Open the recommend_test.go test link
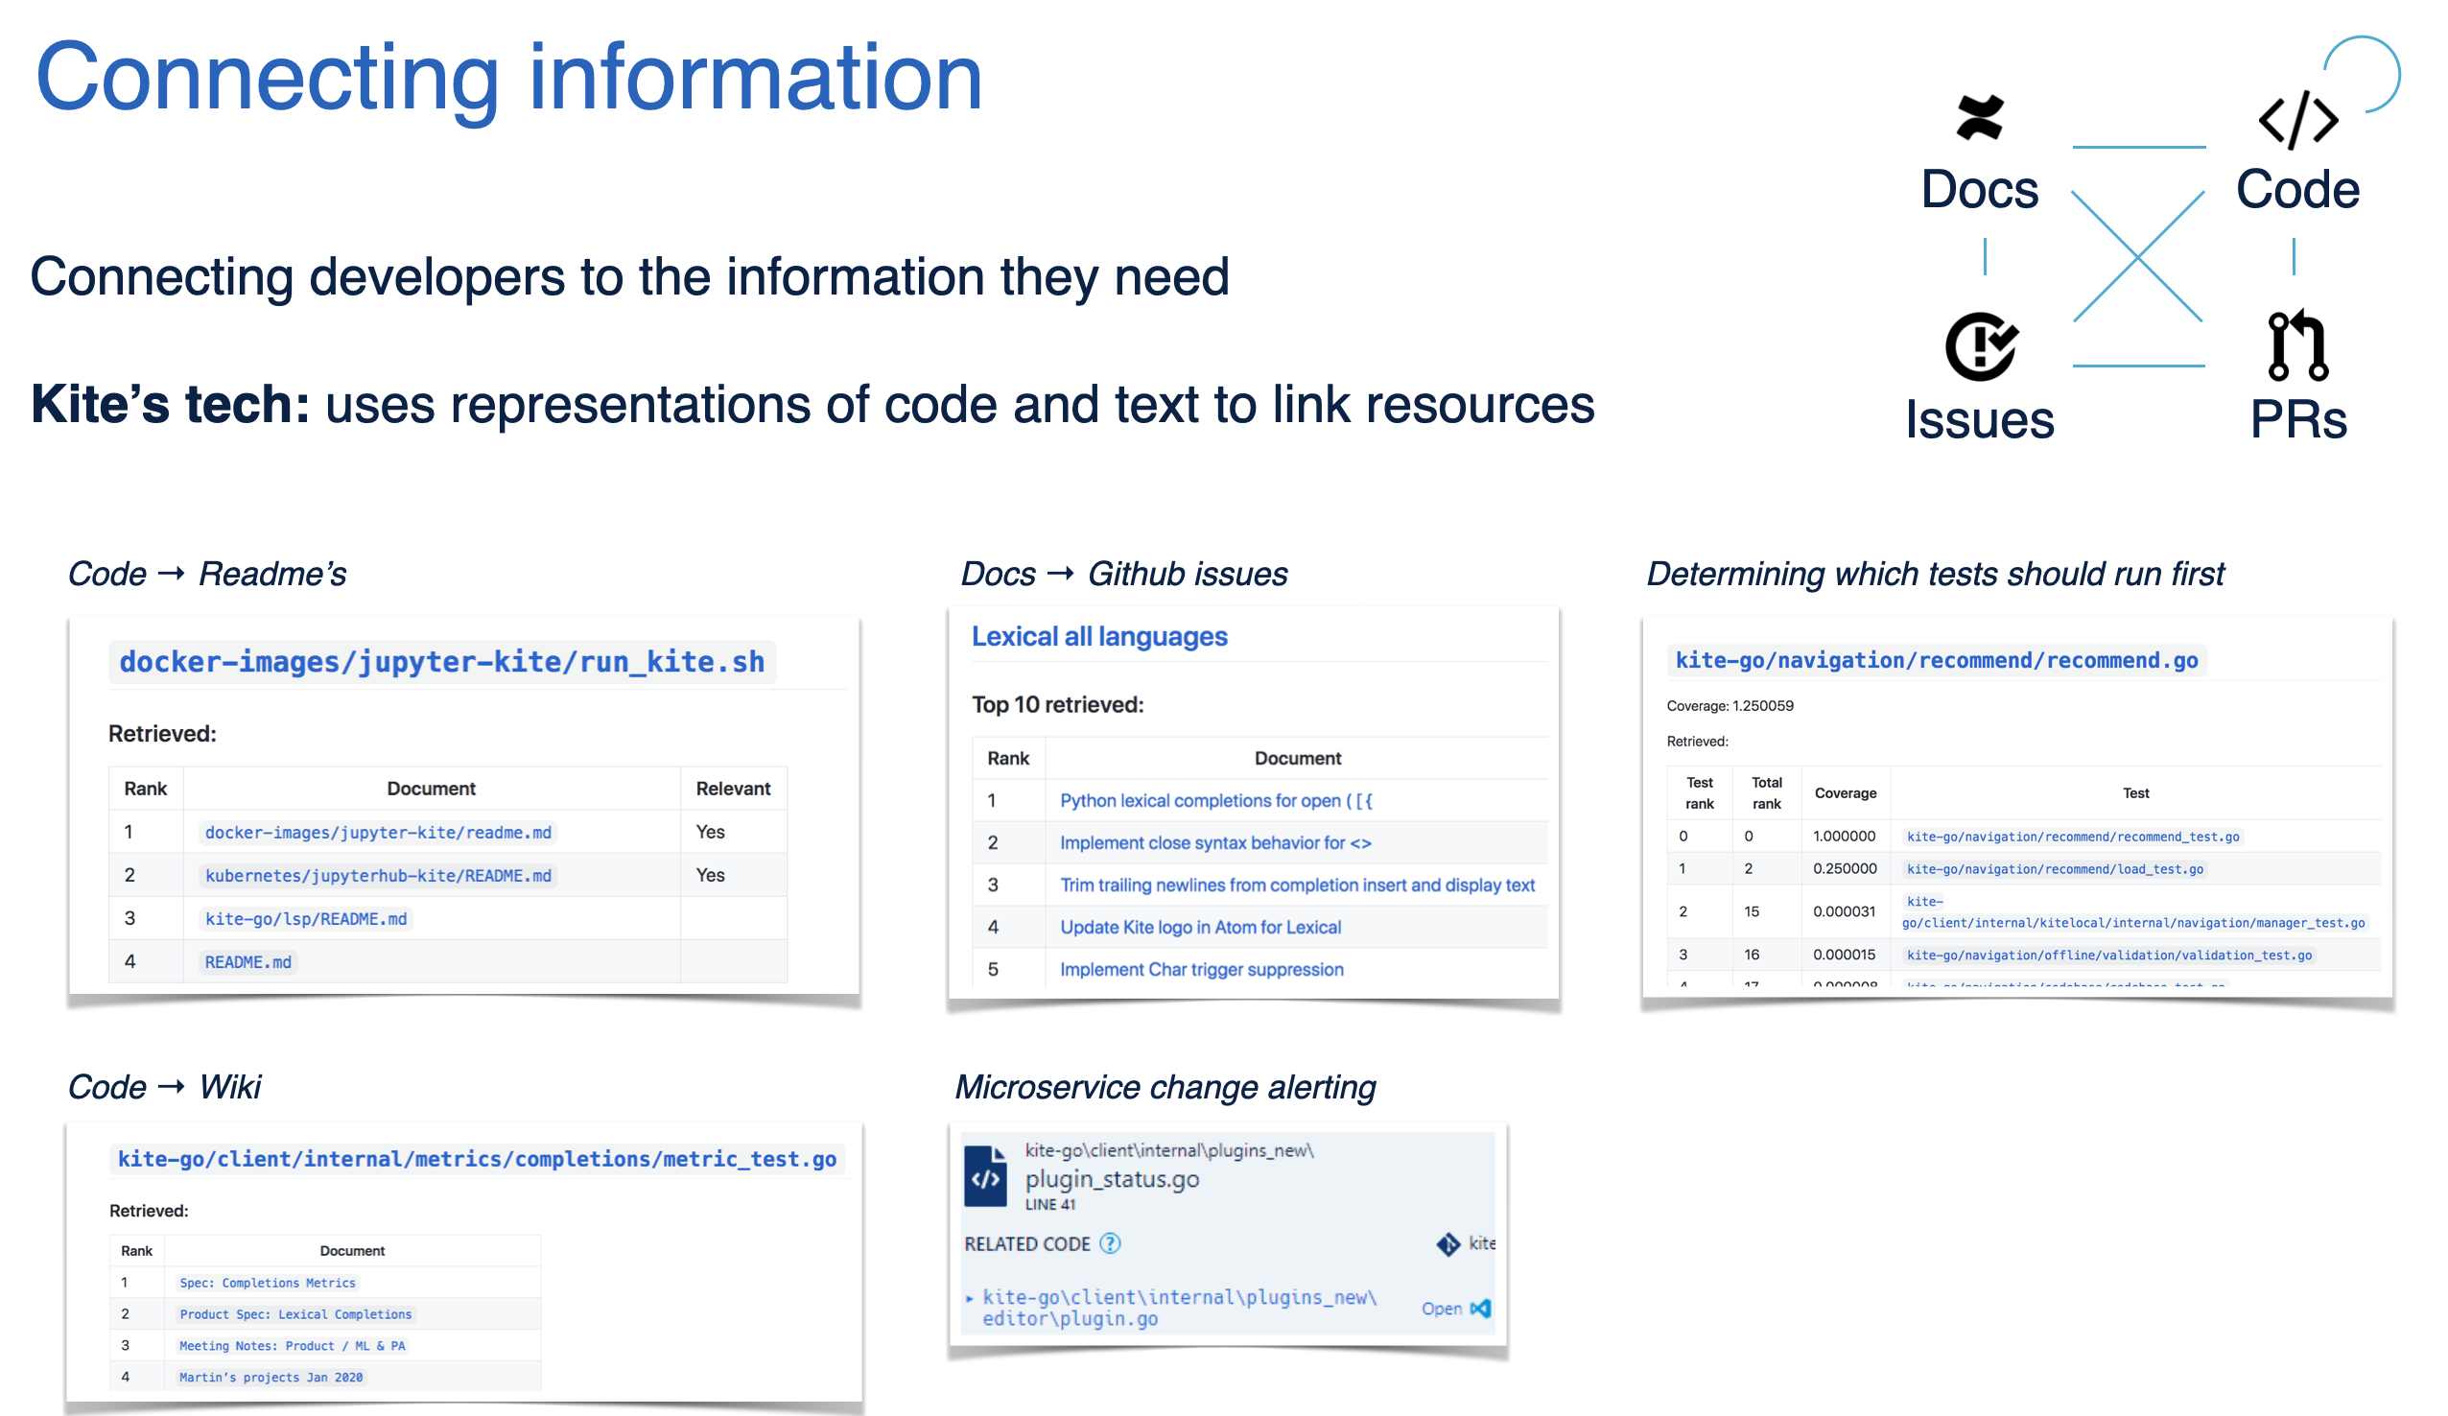 [x=2071, y=837]
